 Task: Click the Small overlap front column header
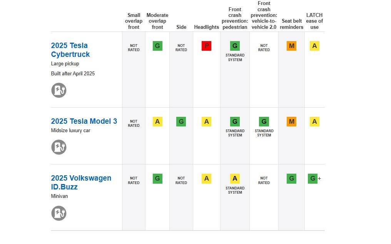pyautogui.click(x=134, y=21)
